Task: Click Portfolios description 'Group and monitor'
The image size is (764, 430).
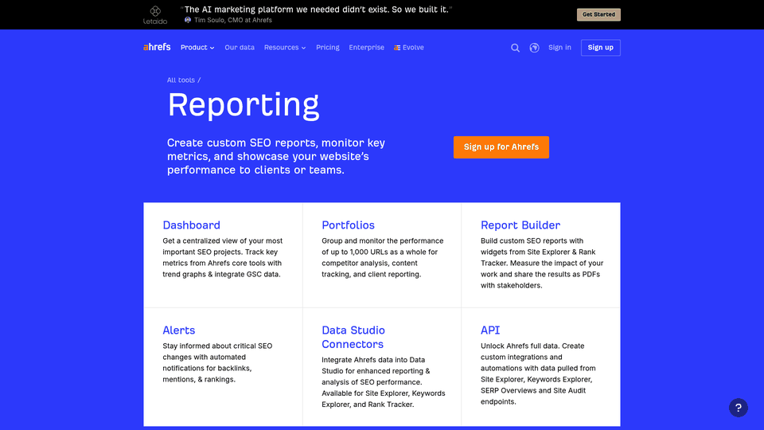Action: click(x=383, y=257)
